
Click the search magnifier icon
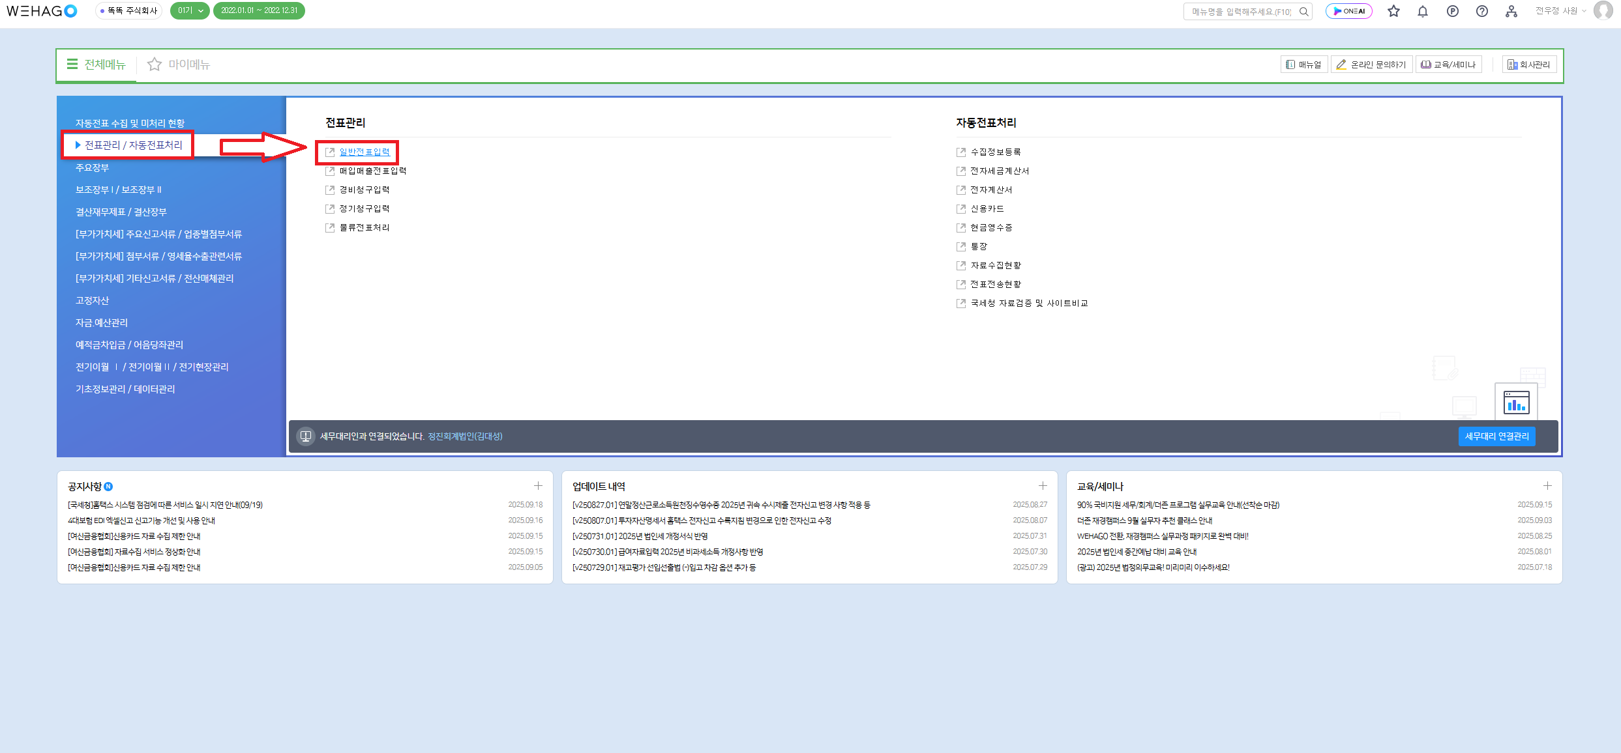1303,11
